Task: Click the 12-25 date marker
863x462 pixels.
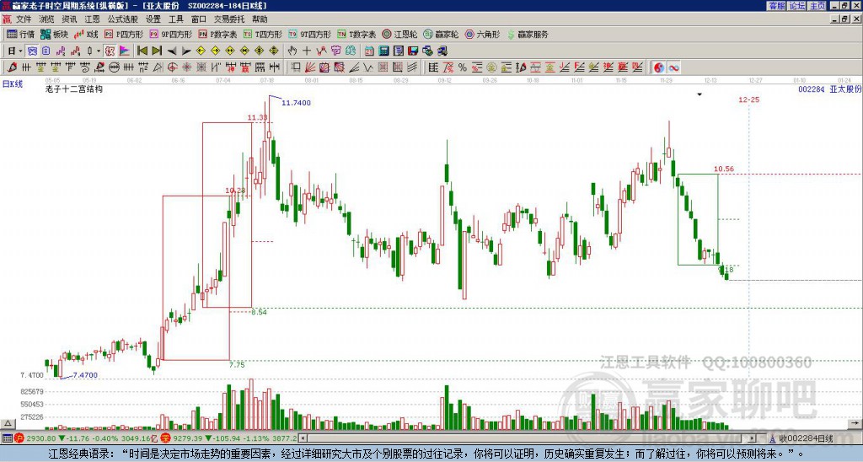Action: (748, 99)
